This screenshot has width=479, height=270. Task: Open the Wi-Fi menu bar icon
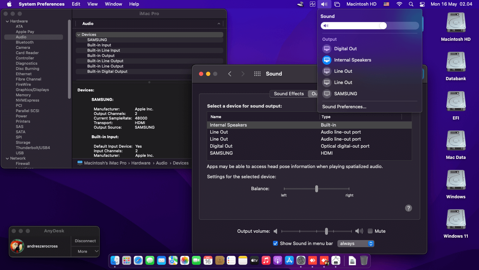[399, 4]
